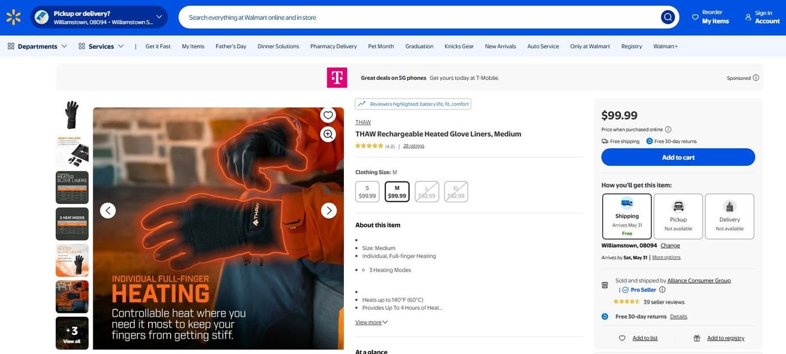Open Only at Walmart nav item

[590, 46]
